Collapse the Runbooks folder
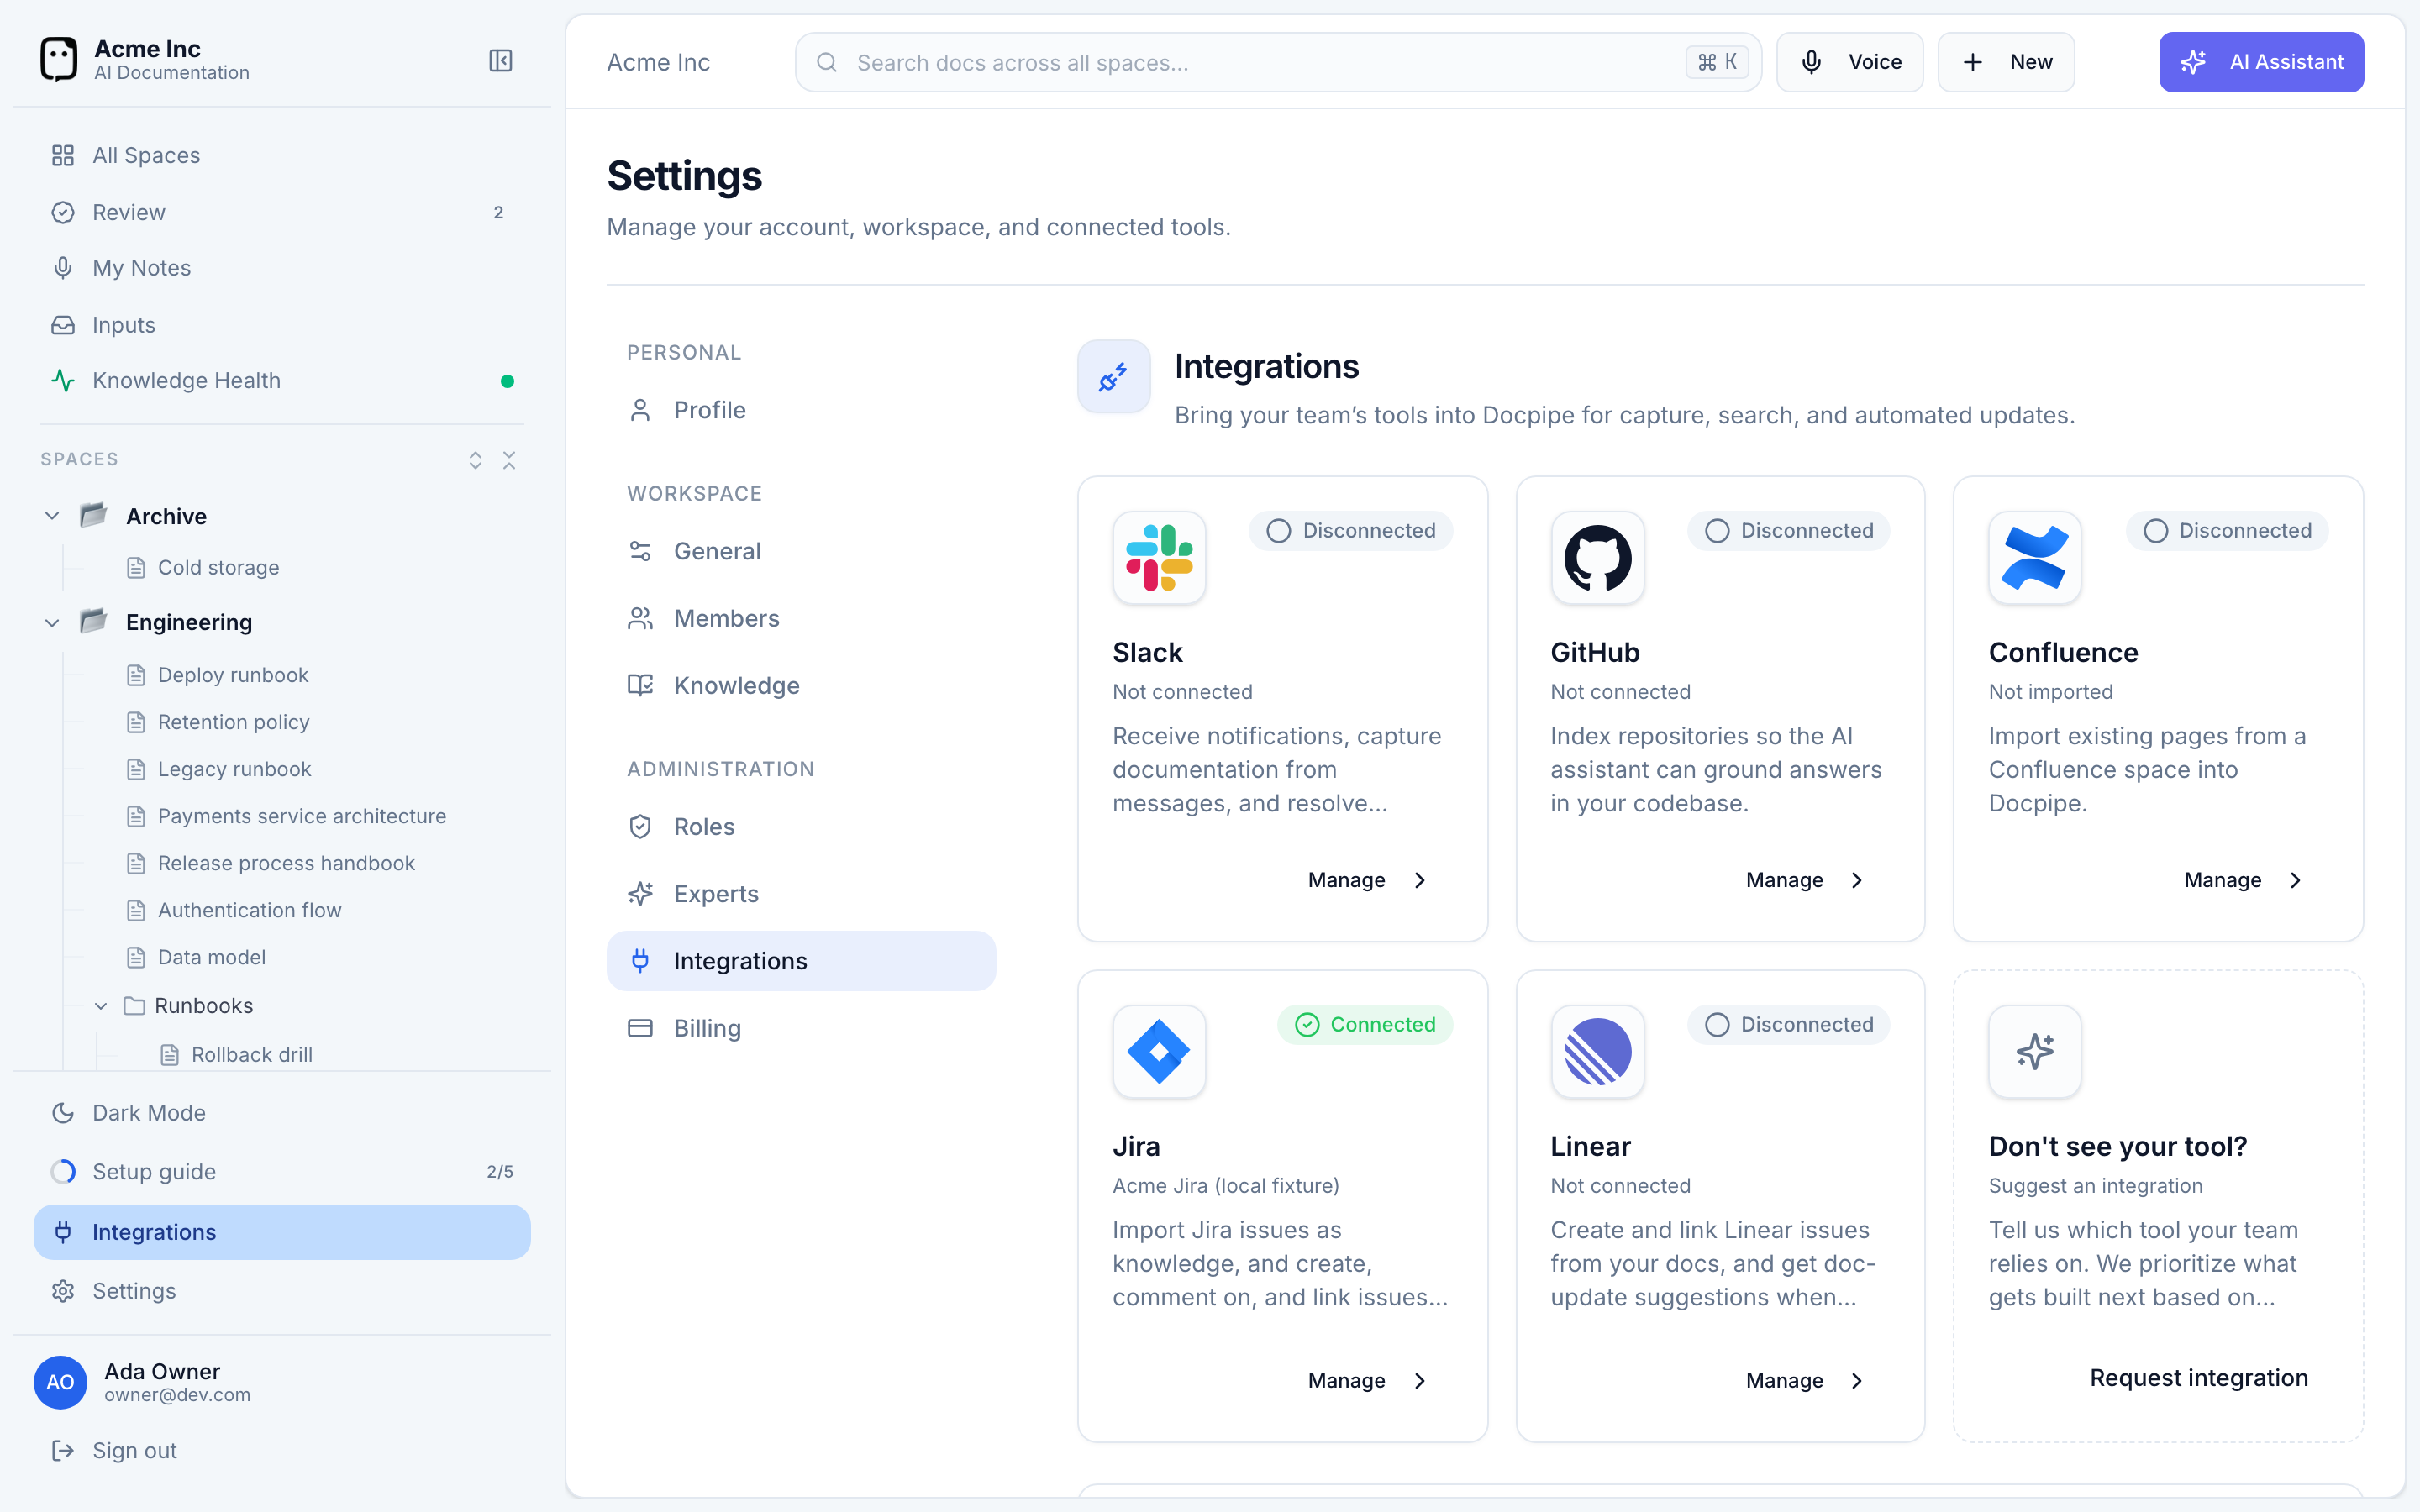 (101, 1006)
